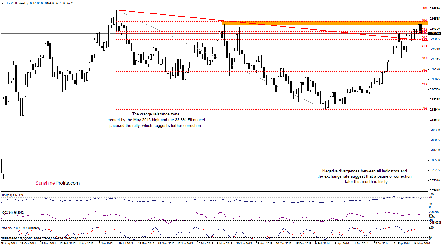
Task: Click the 0.92120 price axis label
Action: pos(435,69)
